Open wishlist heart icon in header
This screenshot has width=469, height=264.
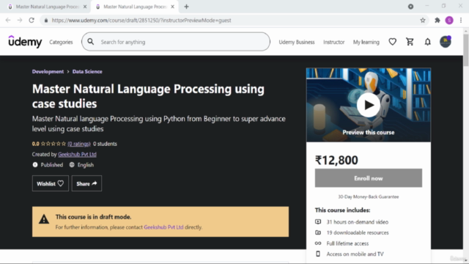pos(393,42)
